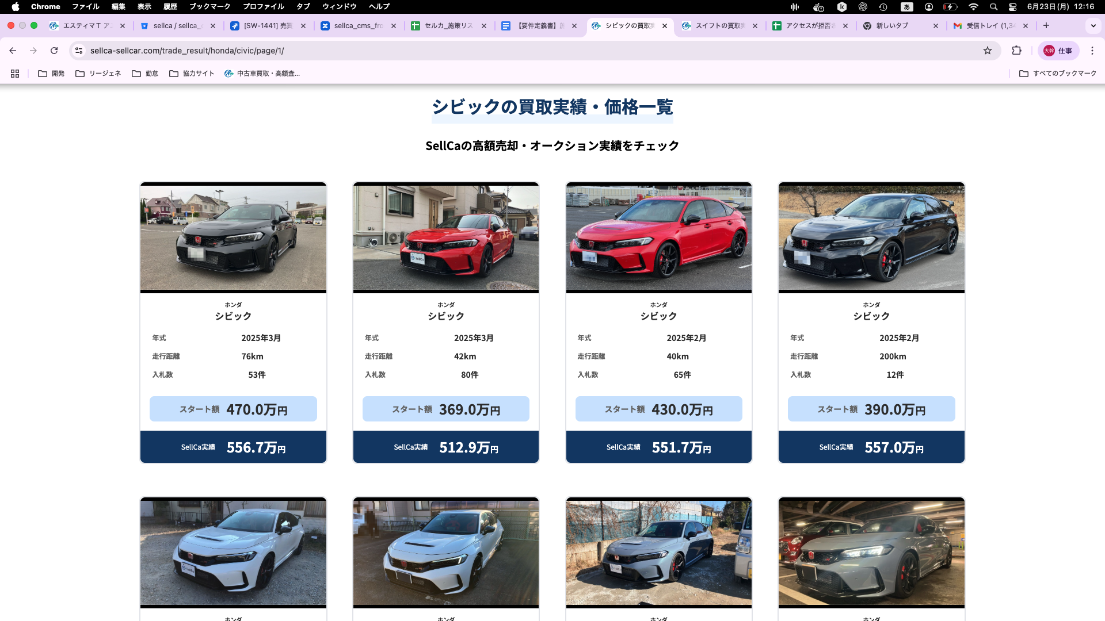Reload the current page
This screenshot has width=1105, height=621.
coord(54,51)
